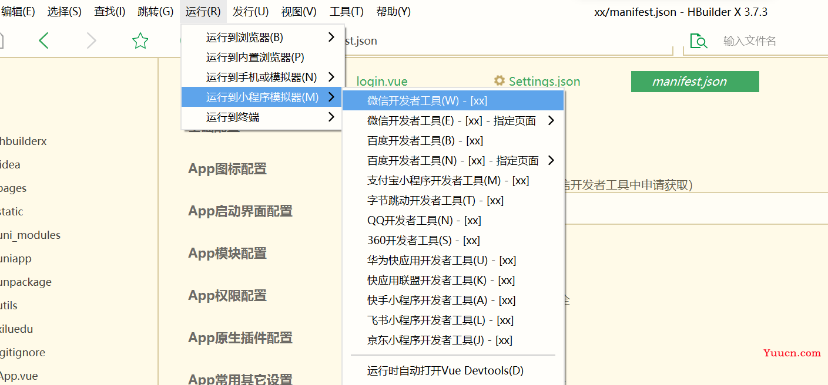Go to App图标配置 section
The width and height of the screenshot is (828, 385).
[x=227, y=169]
